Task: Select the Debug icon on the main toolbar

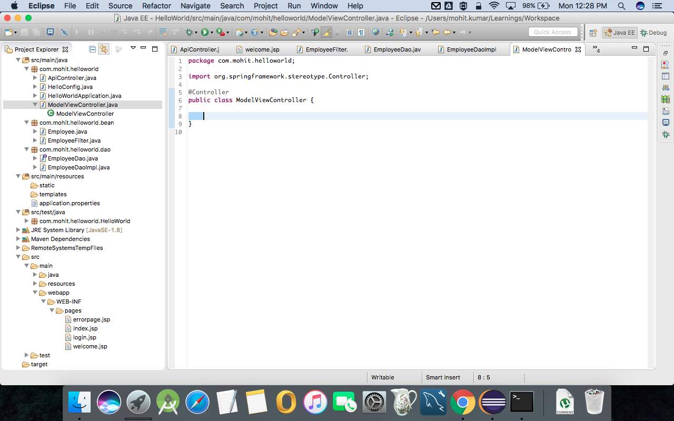Action: point(190,32)
